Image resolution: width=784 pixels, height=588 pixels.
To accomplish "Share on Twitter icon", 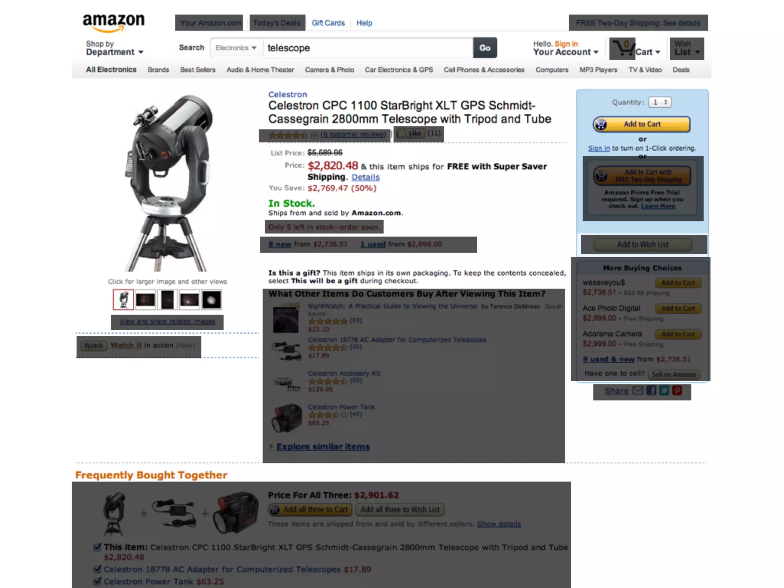I will click(x=664, y=390).
